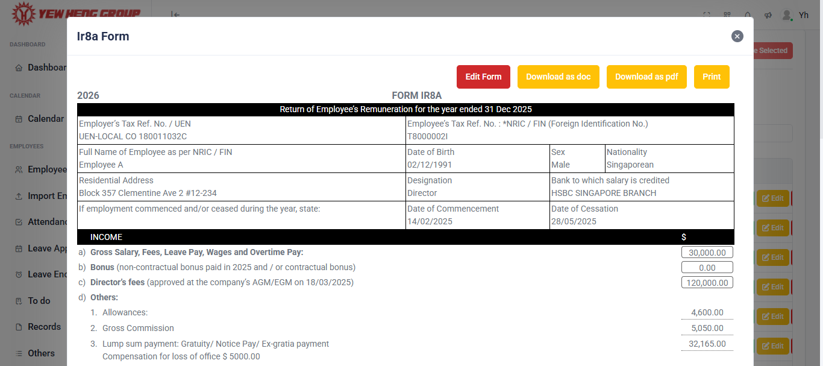Image resolution: width=823 pixels, height=366 pixels.
Task: Click the red Edit Form button
Action: 483,77
